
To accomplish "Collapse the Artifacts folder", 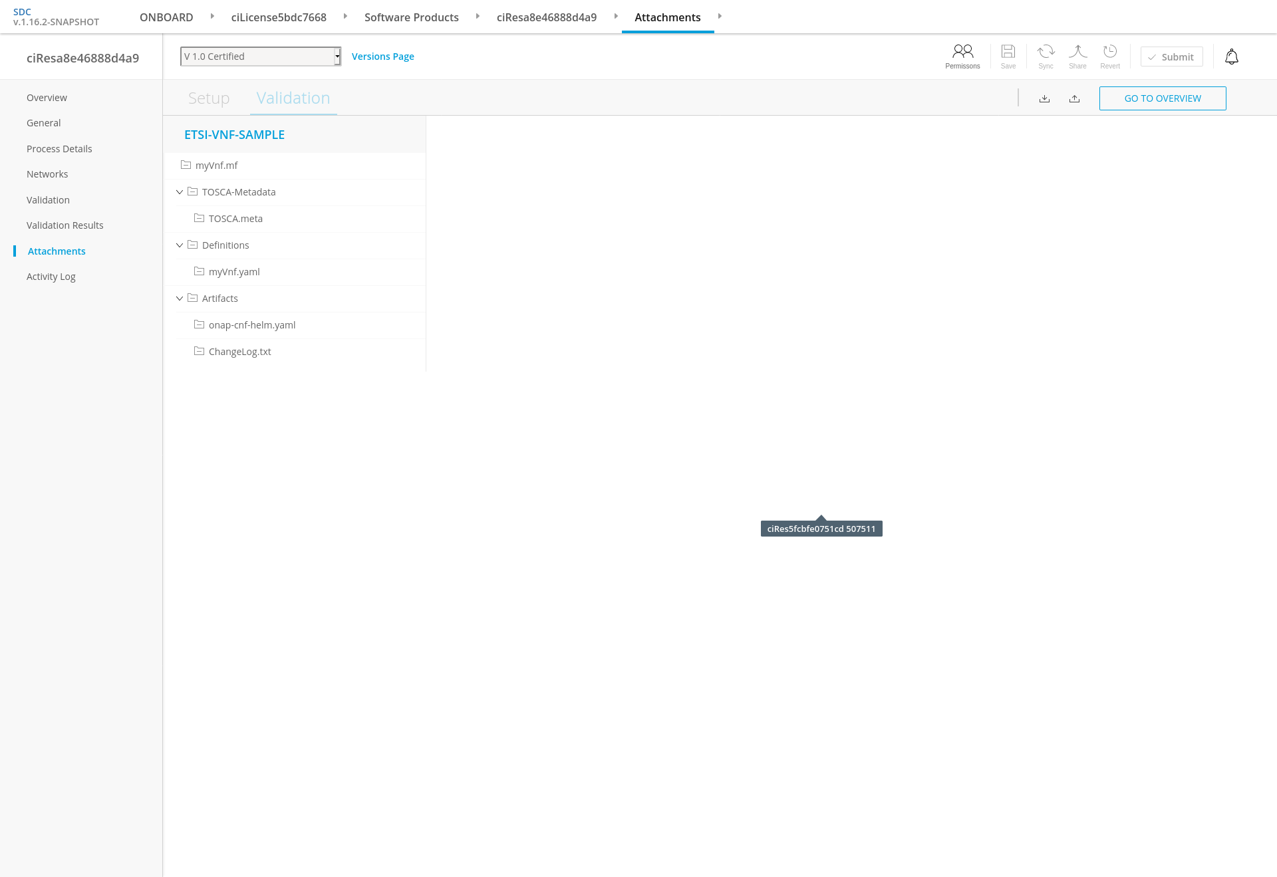I will point(180,299).
